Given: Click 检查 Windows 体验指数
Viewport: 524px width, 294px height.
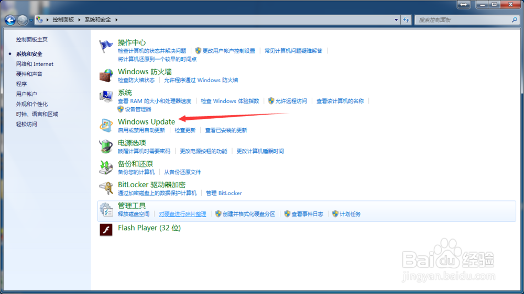Looking at the screenshot, I should (x=230, y=101).
